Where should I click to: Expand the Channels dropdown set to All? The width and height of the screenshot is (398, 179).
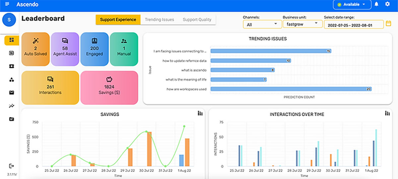point(262,24)
